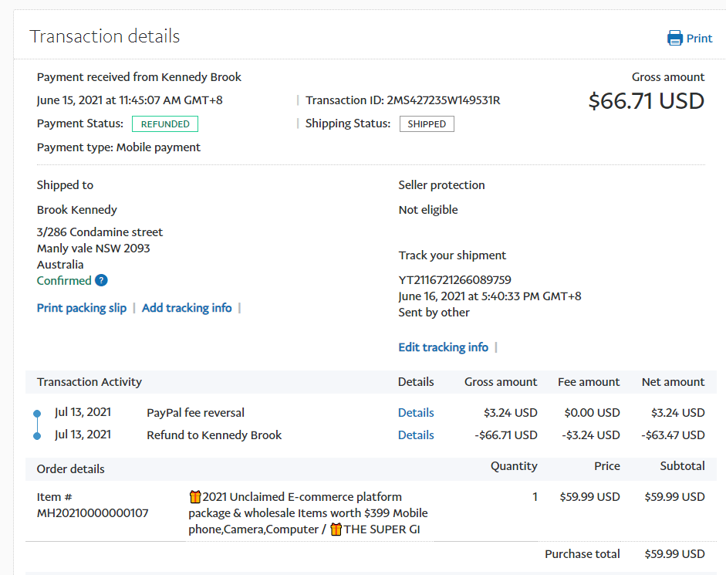Select the PayPal fee reversal timeline dot
Image resolution: width=726 pixels, height=575 pixels.
(37, 414)
